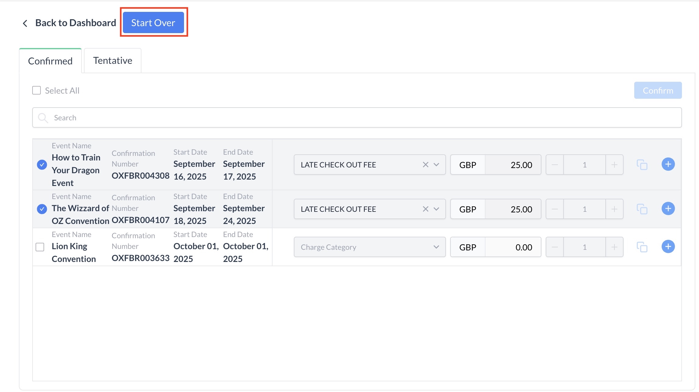Open the Confirmed tab
Image resolution: width=699 pixels, height=392 pixels.
click(x=50, y=61)
